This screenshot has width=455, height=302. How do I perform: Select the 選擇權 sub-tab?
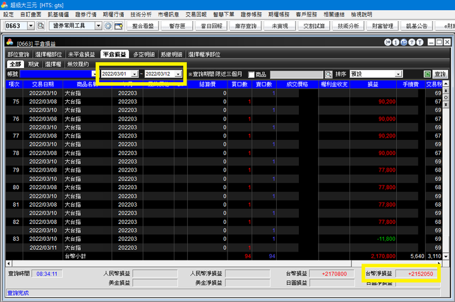tap(53, 64)
